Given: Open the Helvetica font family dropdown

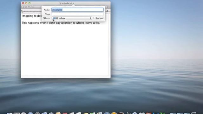Looking at the screenshot, I should [34, 7].
